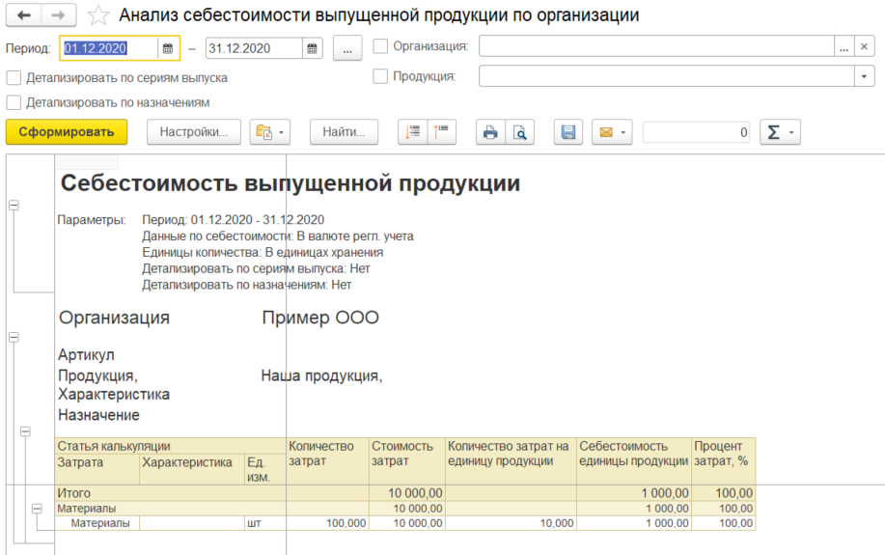The width and height of the screenshot is (885, 555).
Task: Open calendar for start date 01.12.2020
Action: pos(168,48)
